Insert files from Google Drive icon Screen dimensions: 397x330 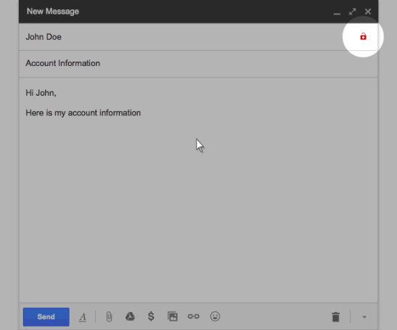(130, 316)
